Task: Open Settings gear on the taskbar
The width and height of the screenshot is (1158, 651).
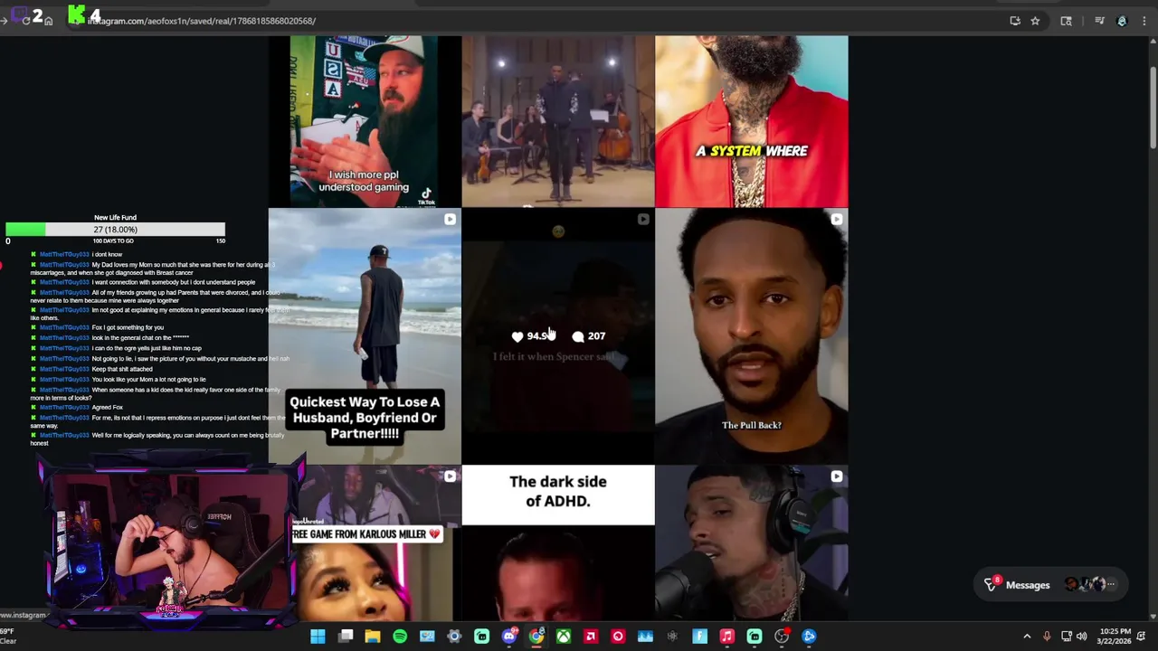Action: pos(454,637)
